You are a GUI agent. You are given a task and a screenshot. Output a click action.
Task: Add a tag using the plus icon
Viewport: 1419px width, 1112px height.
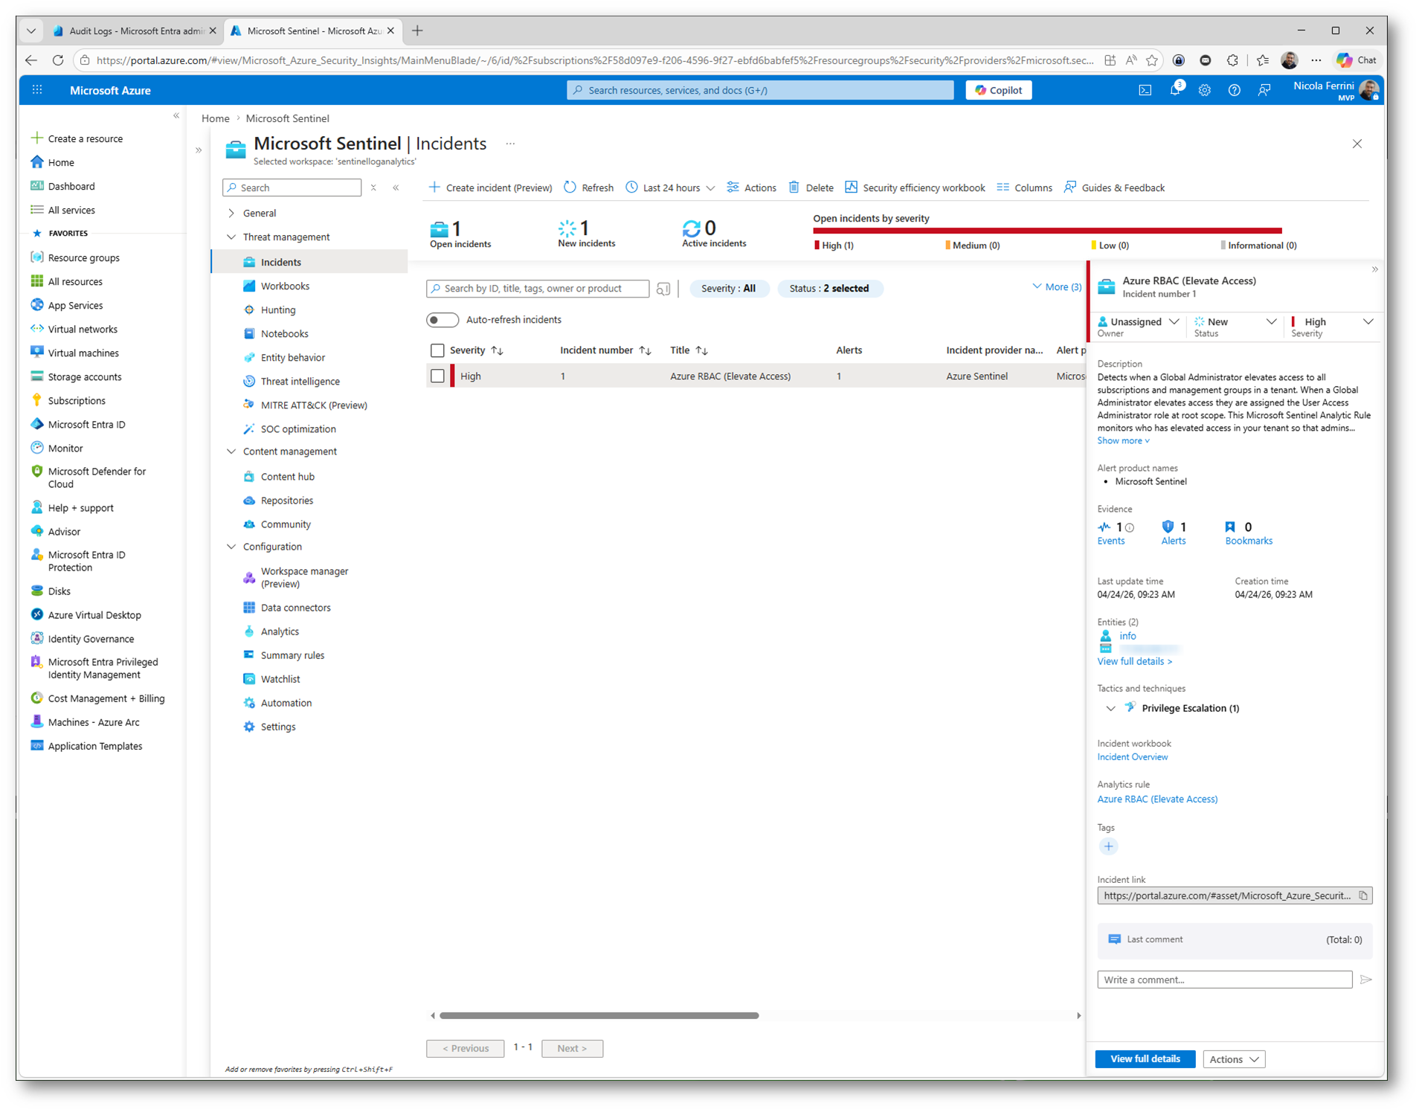coord(1108,846)
